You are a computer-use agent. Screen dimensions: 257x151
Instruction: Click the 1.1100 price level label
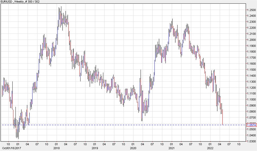coord(252,94)
